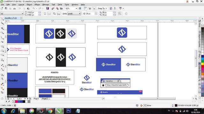The width and height of the screenshot is (204, 114).
Task: Select the Ellipse tool
Action: tap(2, 51)
